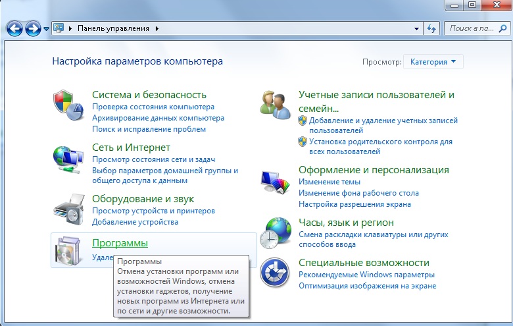Click the Refresh button in address bar
Image resolution: width=513 pixels, height=326 pixels.
[431, 28]
